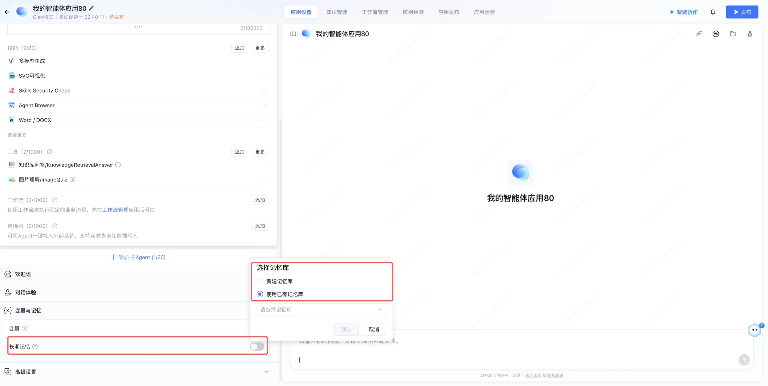Click plus icon to attach file
The height and width of the screenshot is (386, 768).
(x=299, y=360)
